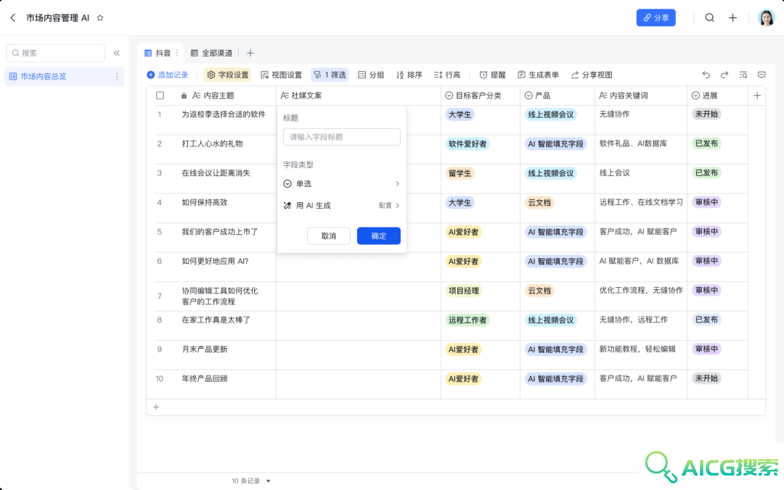784x490 pixels.
Task: Click the sidebar 搜索 search field
Action: [x=55, y=53]
